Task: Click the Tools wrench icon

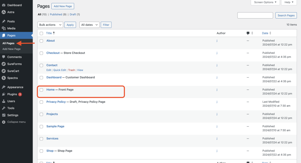Action: (4, 108)
